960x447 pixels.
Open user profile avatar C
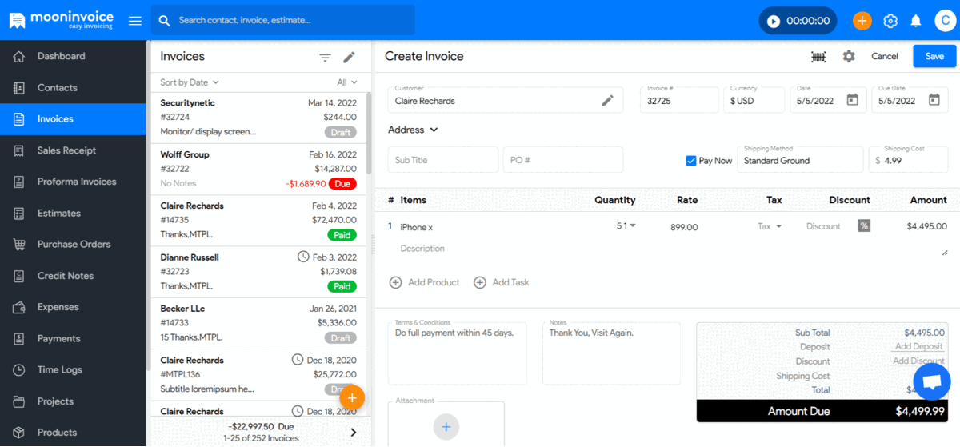946,21
